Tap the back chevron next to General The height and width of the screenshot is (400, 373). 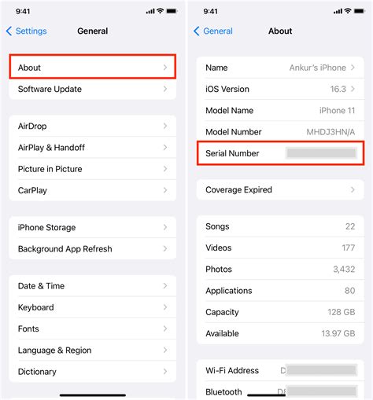197,31
